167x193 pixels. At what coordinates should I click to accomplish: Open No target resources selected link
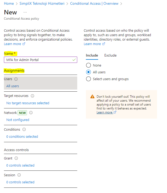tap(28, 103)
